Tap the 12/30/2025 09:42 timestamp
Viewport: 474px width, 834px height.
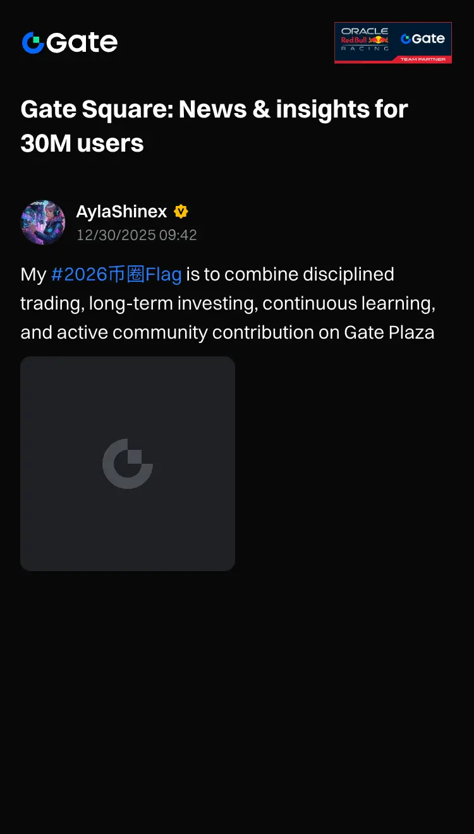pos(137,235)
